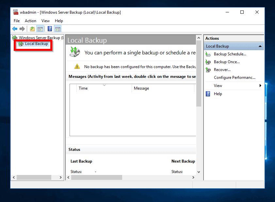The width and height of the screenshot is (275, 202).
Task: Click the blue Help toolbar icon
Action: tap(50, 29)
